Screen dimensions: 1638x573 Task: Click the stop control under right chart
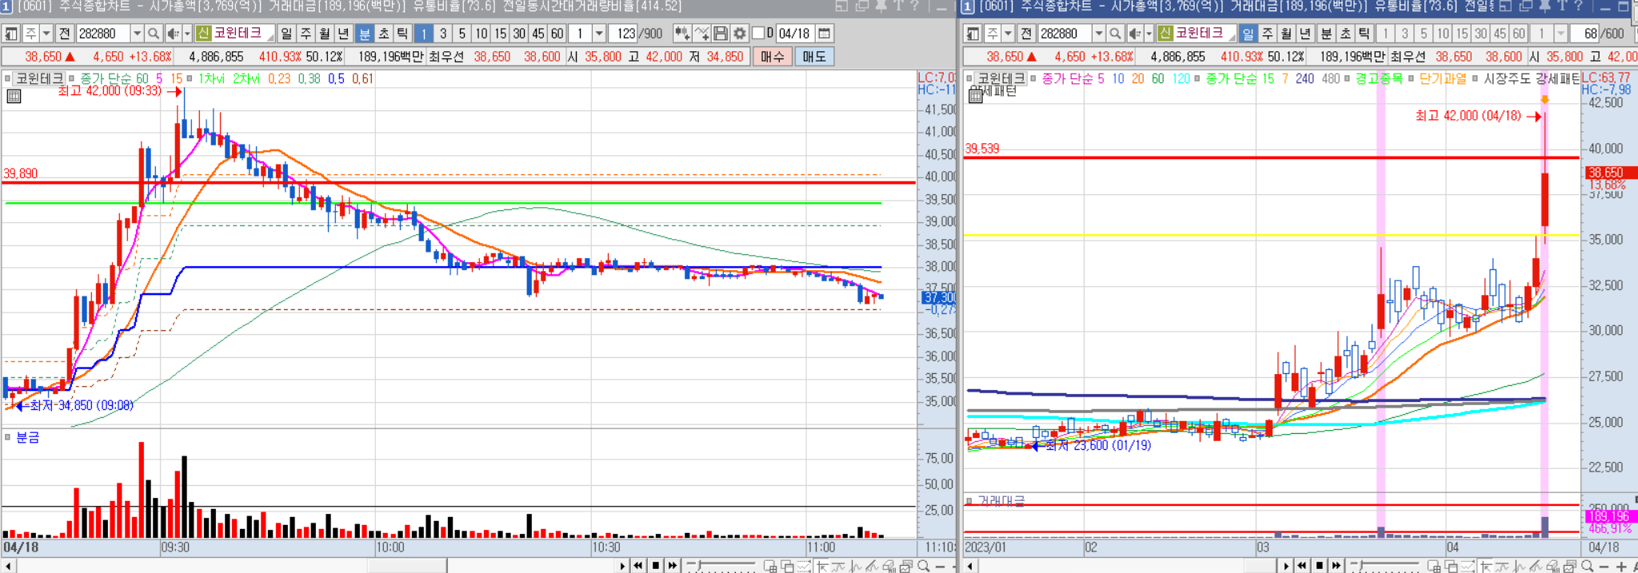click(x=1320, y=566)
